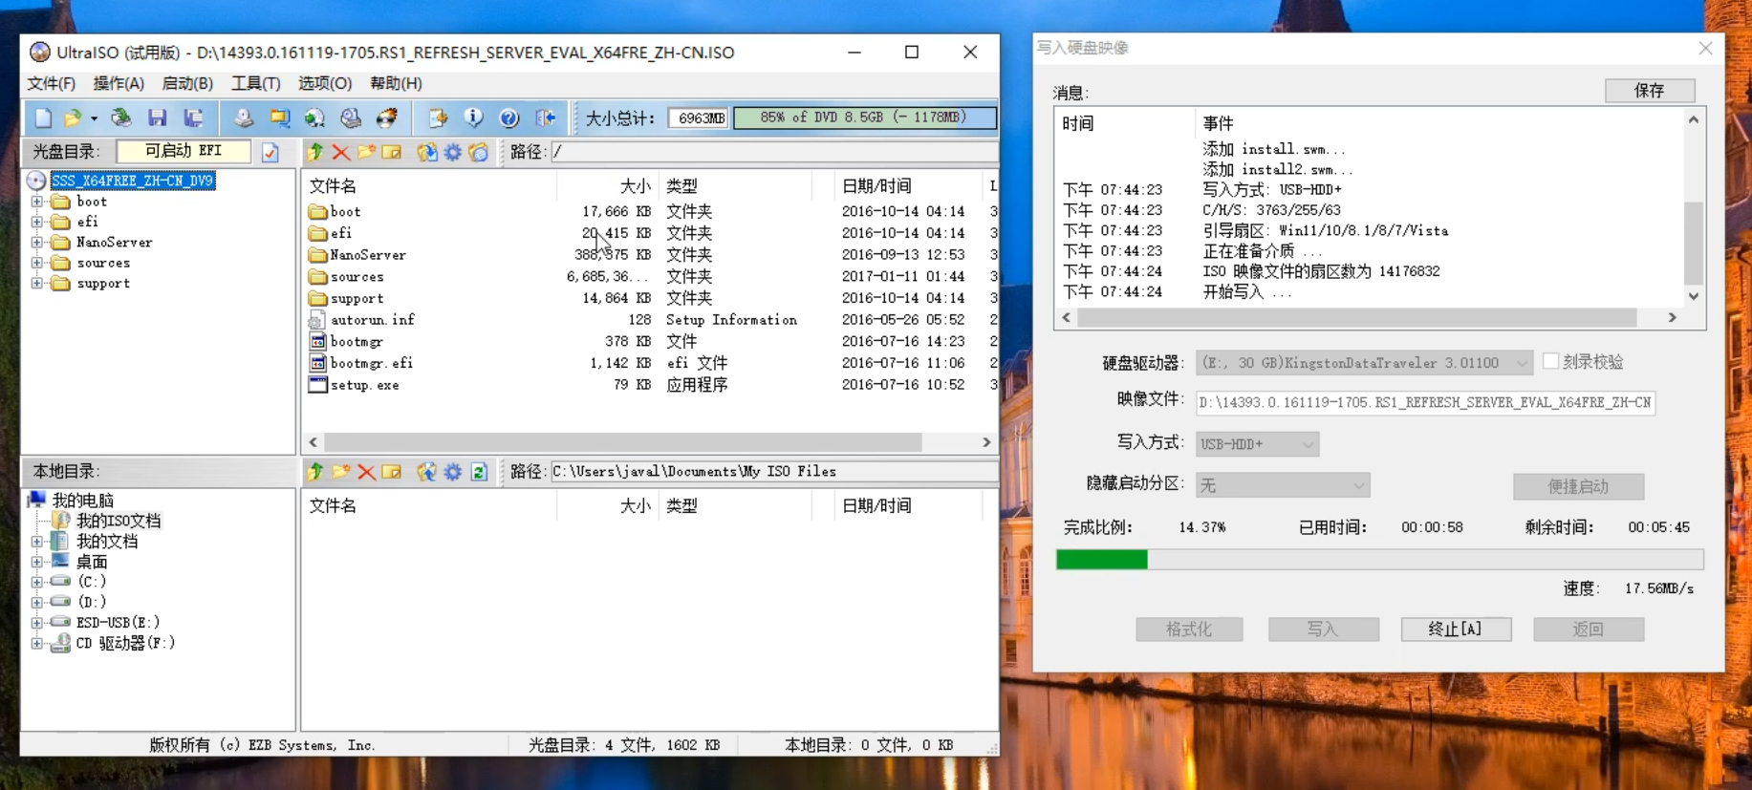This screenshot has width=1752, height=790.
Task: Expand the ESD-USB(E:) drive node
Action: pyautogui.click(x=36, y=623)
